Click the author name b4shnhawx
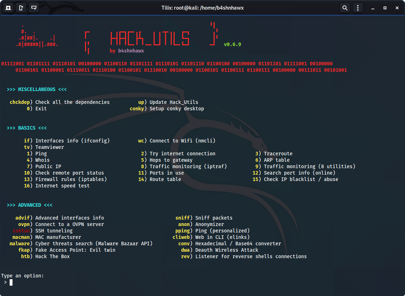405x296 pixels. coord(131,51)
